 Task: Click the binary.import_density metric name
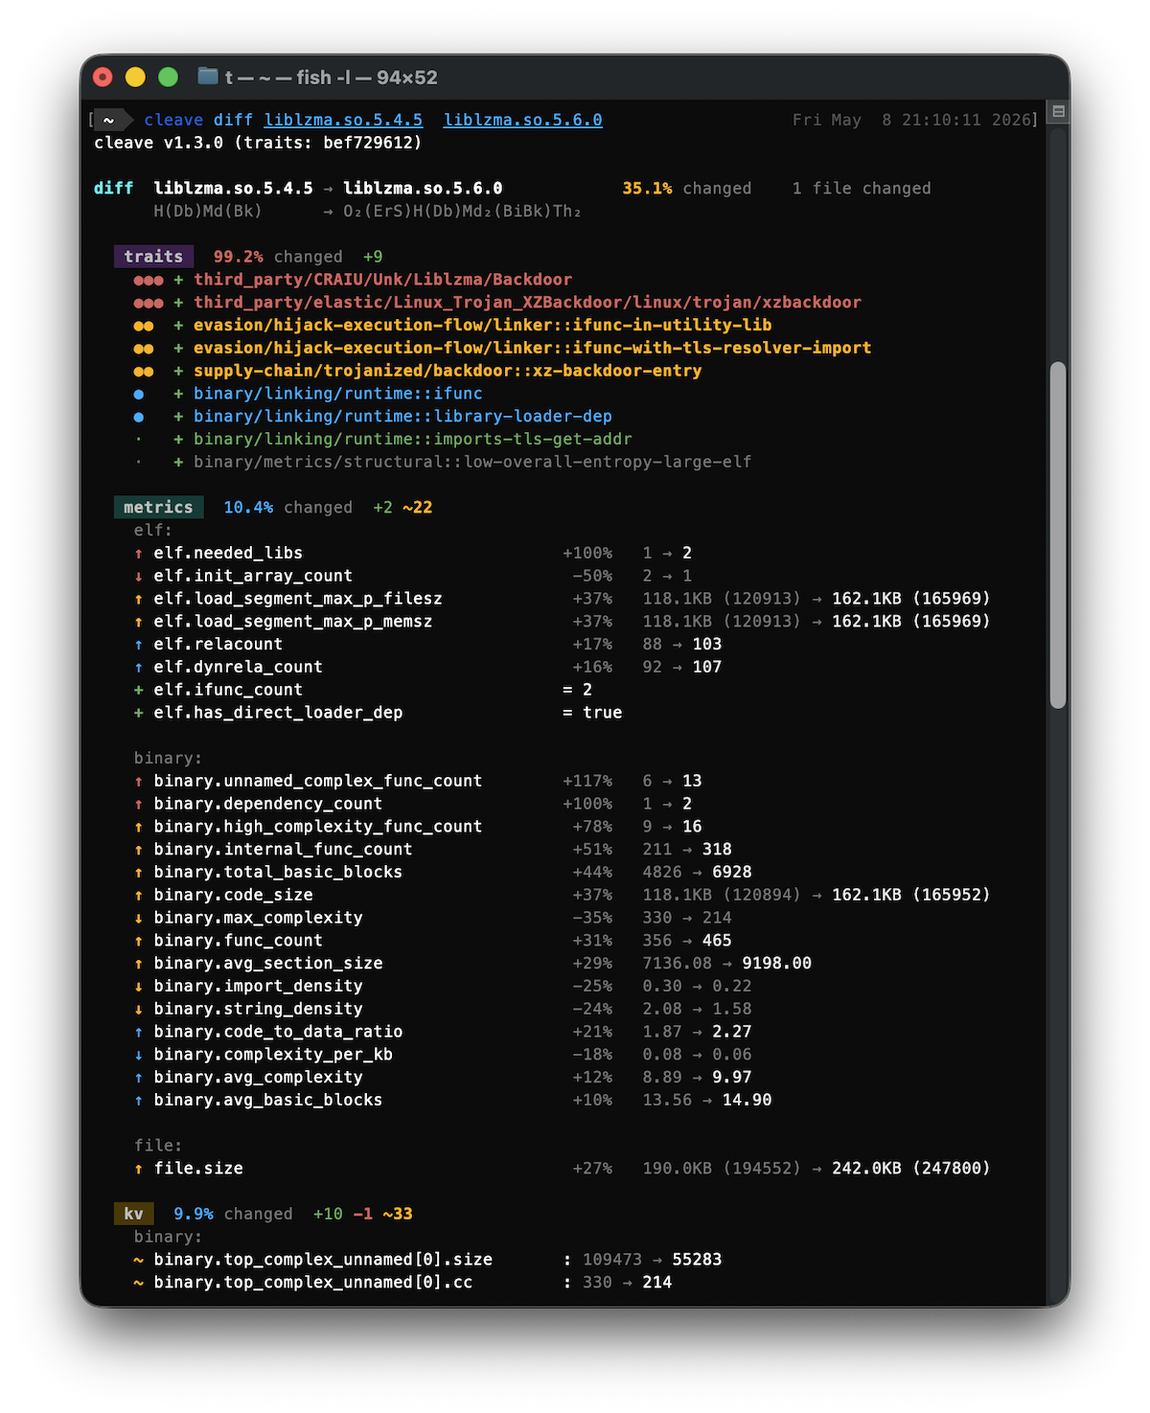click(x=258, y=987)
